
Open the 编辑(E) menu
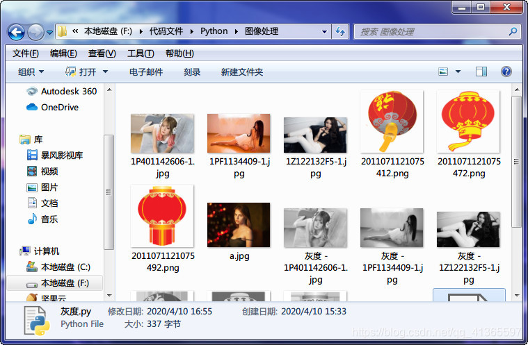(63, 53)
